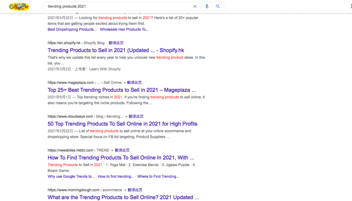
Task: Expand the cloudways.com result options arrow
Action: (x=126, y=117)
